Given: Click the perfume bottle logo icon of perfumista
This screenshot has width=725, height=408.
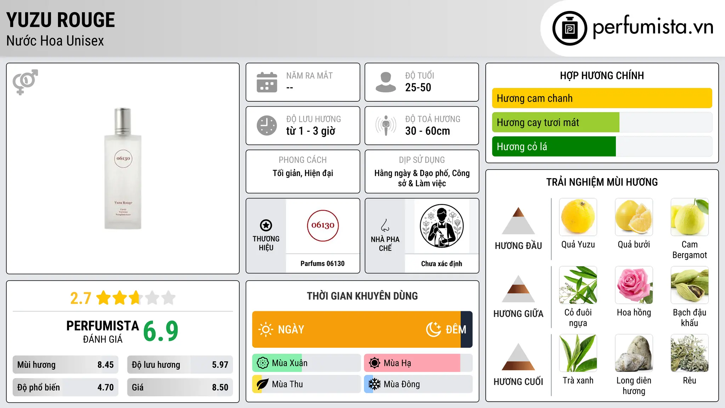Looking at the screenshot, I should click(x=570, y=28).
